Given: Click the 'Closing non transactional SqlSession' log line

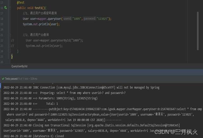Looking at the screenshot, I should click(x=92, y=125).
